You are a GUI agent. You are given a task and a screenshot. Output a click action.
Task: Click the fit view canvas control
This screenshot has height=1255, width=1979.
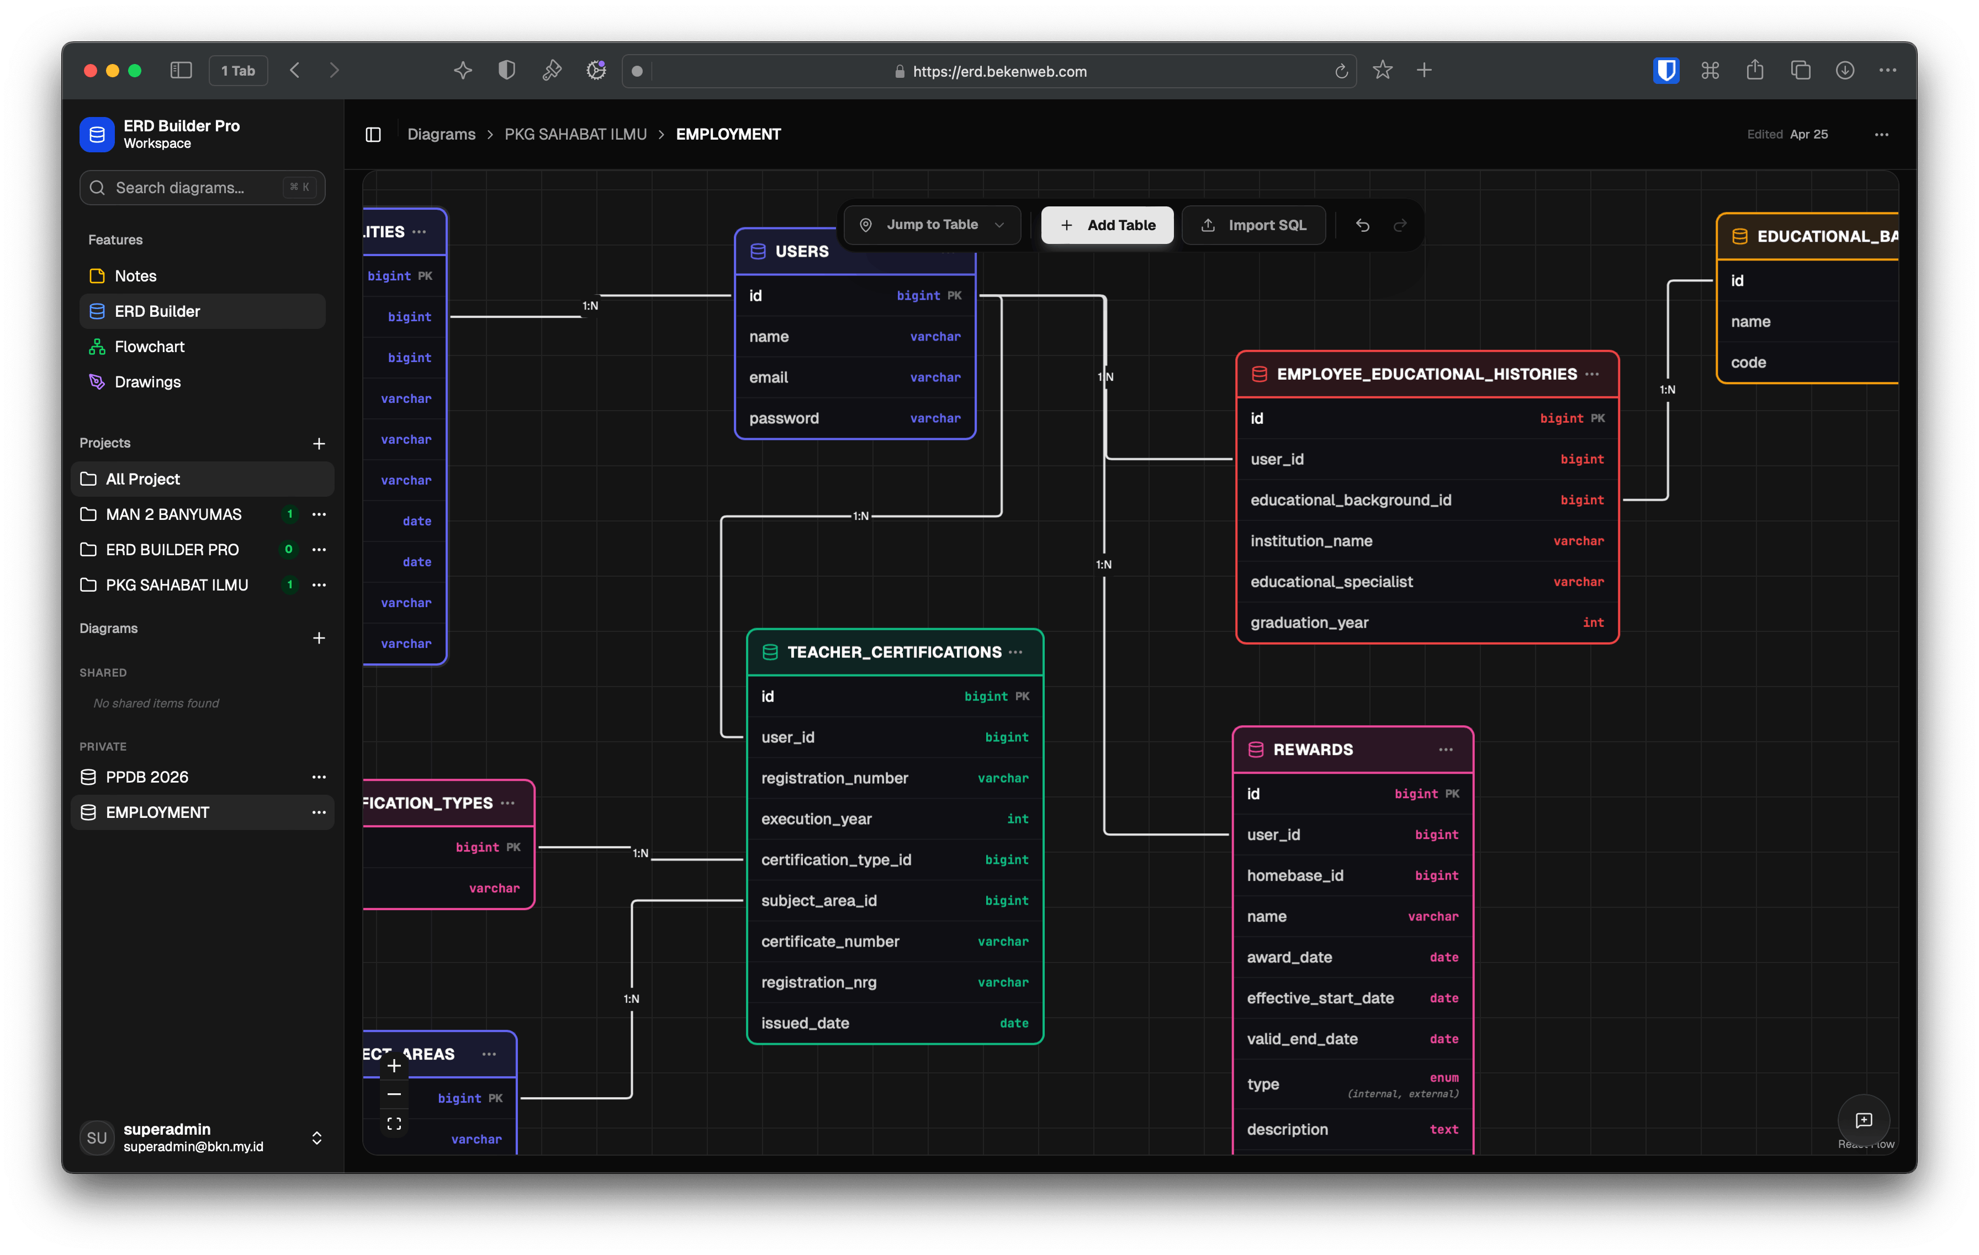click(394, 1124)
